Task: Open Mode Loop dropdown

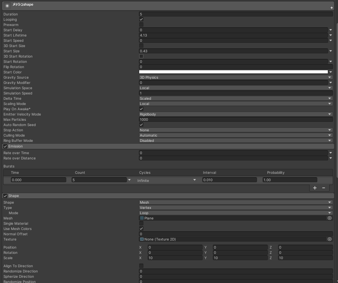Action: point(236,213)
